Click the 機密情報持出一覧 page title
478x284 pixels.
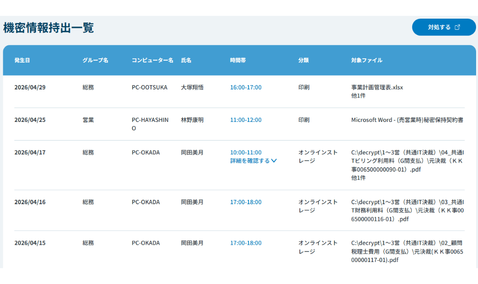click(x=48, y=28)
